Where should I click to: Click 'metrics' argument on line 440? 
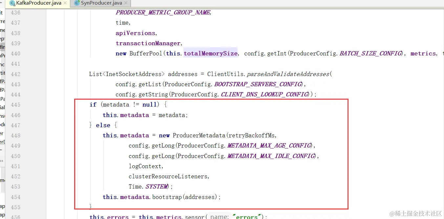point(423,53)
